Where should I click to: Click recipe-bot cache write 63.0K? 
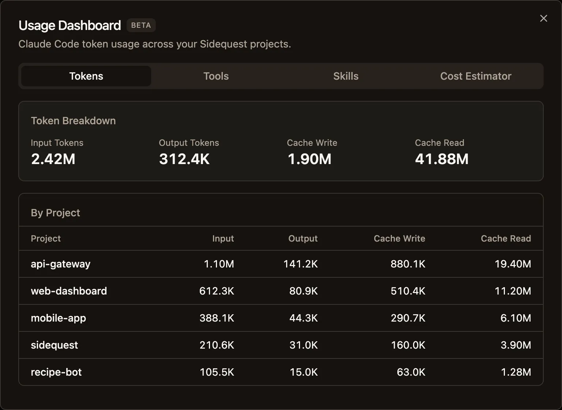tap(411, 372)
